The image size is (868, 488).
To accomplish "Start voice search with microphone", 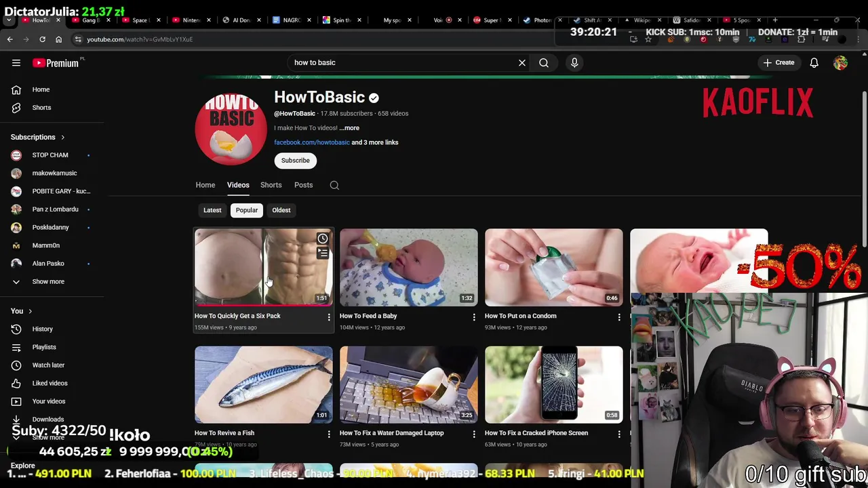I will pos(574,62).
